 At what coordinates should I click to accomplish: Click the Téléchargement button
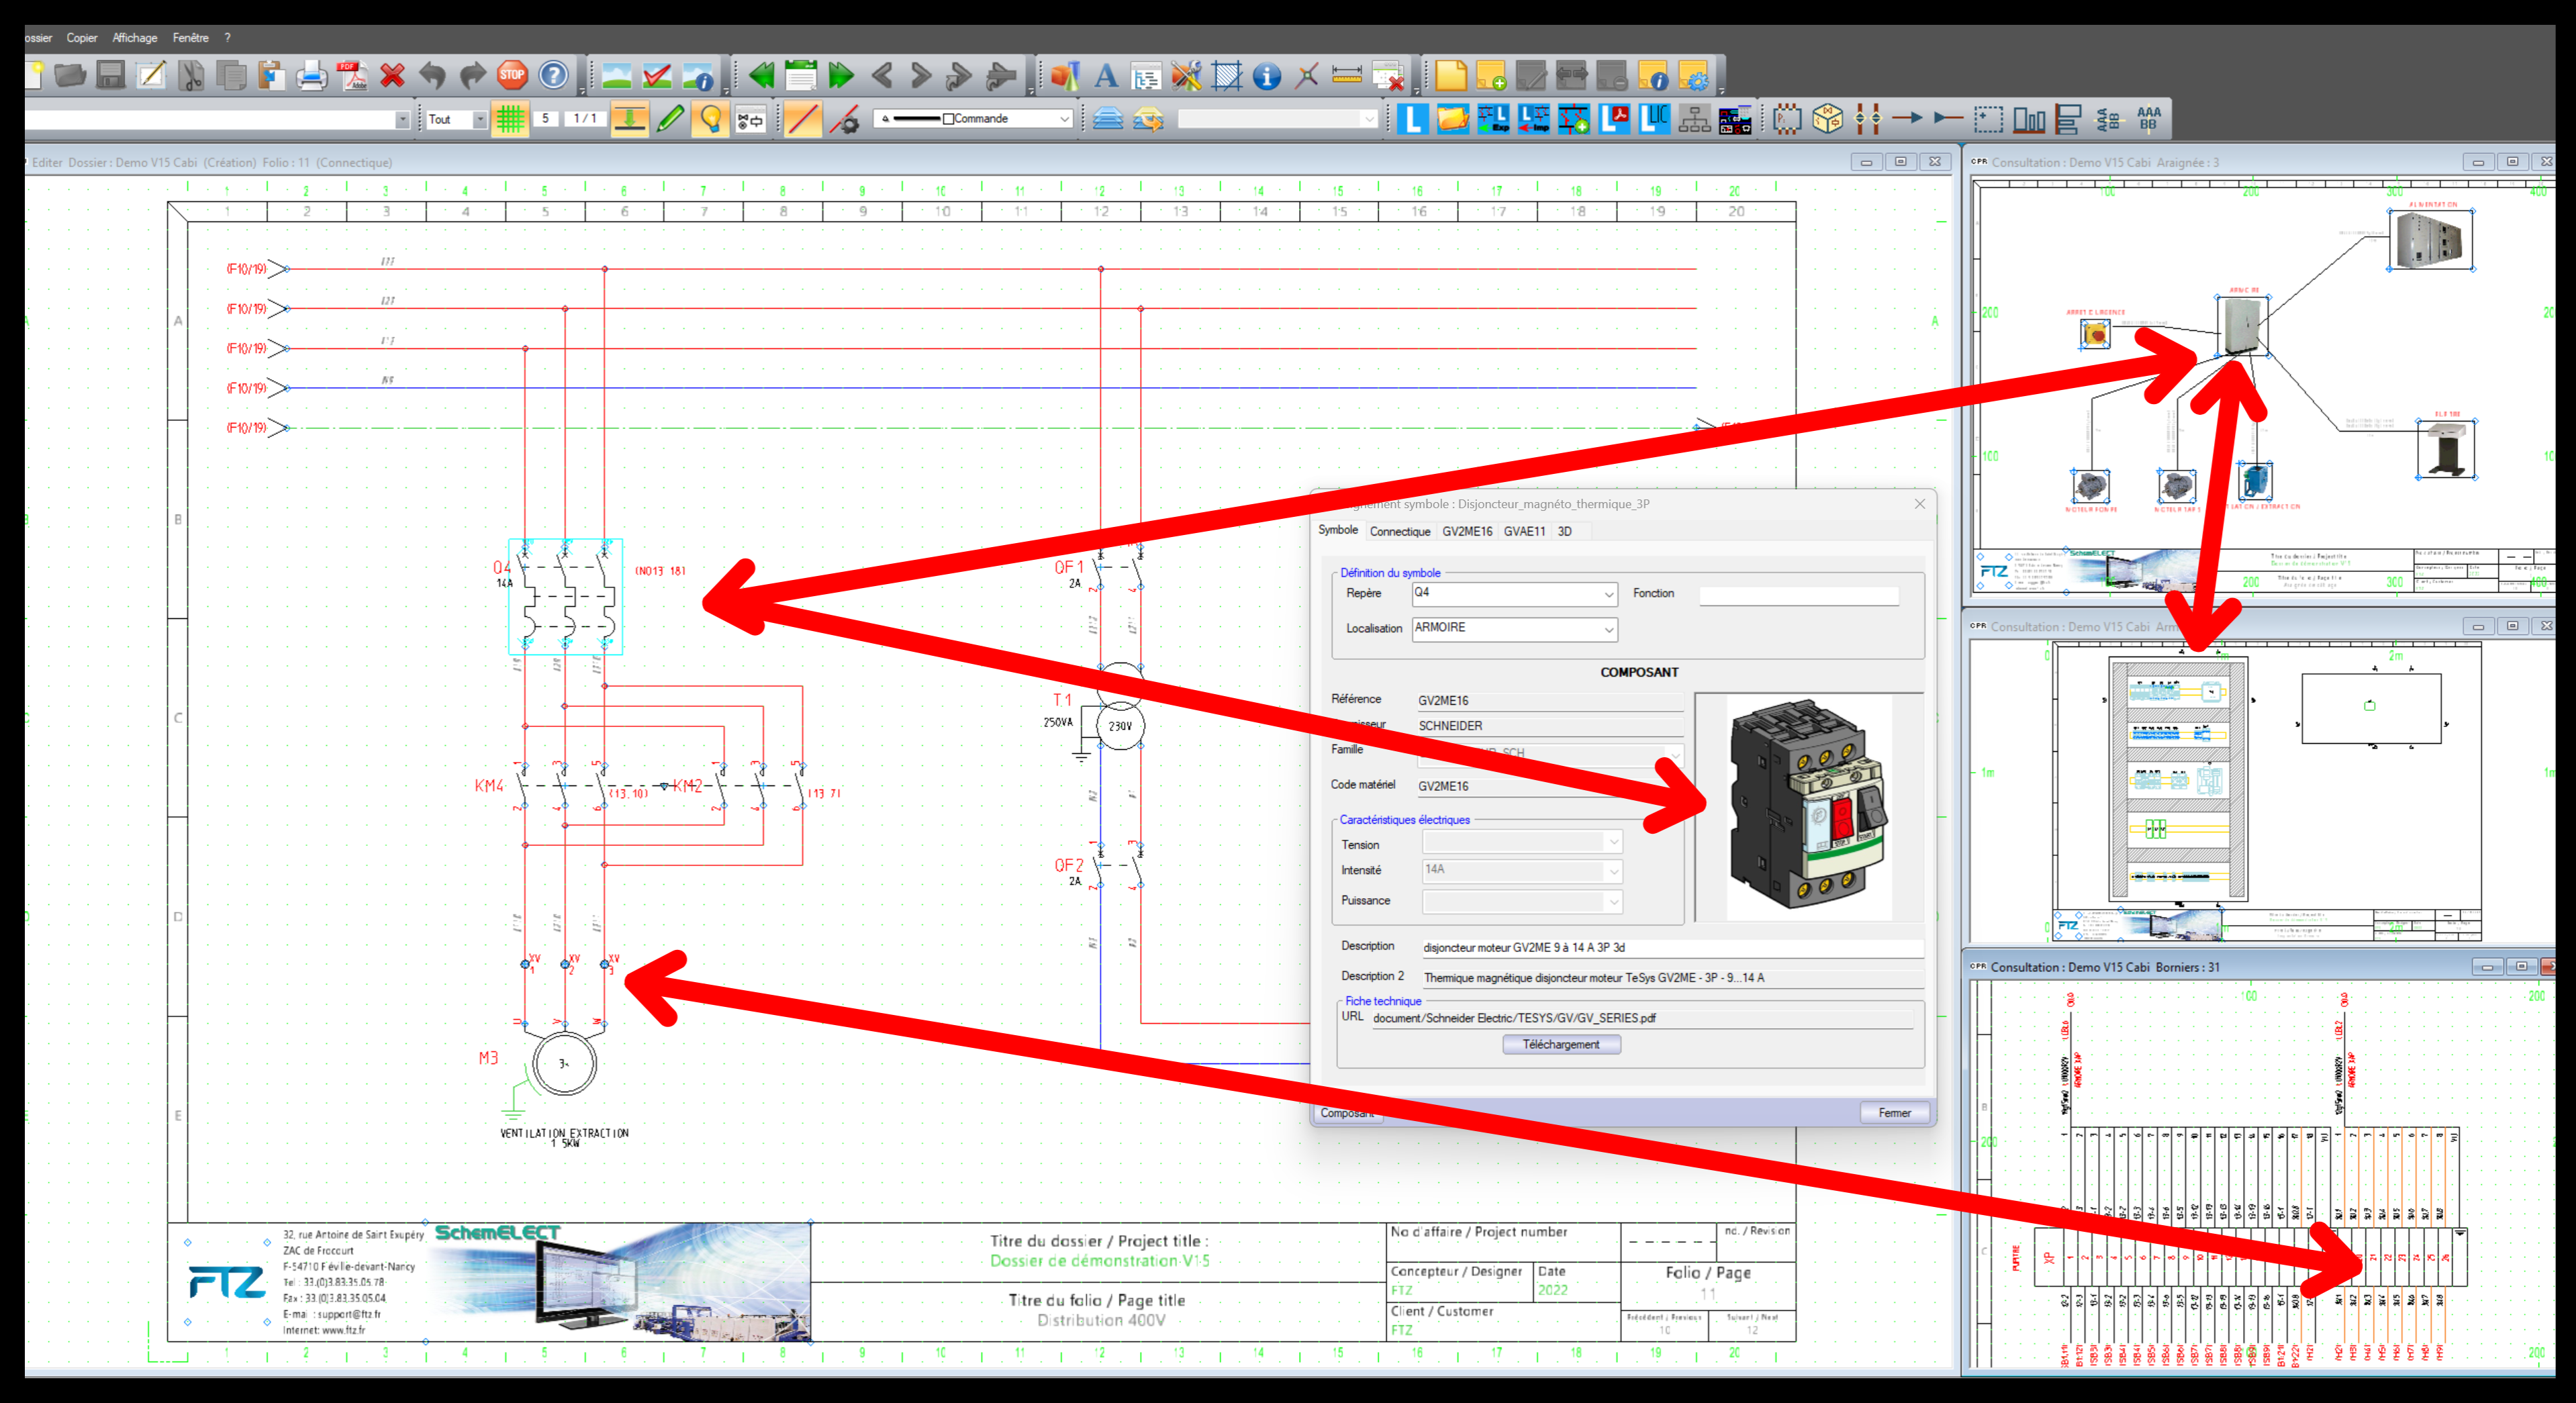[1561, 1044]
